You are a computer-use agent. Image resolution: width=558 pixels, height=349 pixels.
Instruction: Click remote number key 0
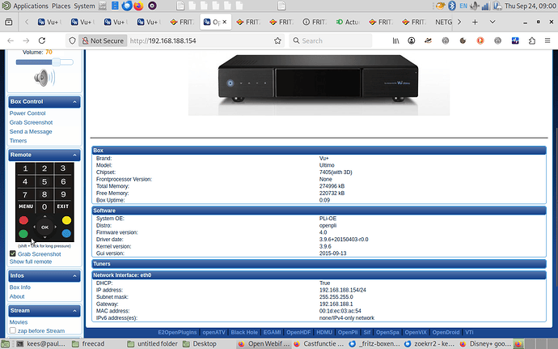44,206
